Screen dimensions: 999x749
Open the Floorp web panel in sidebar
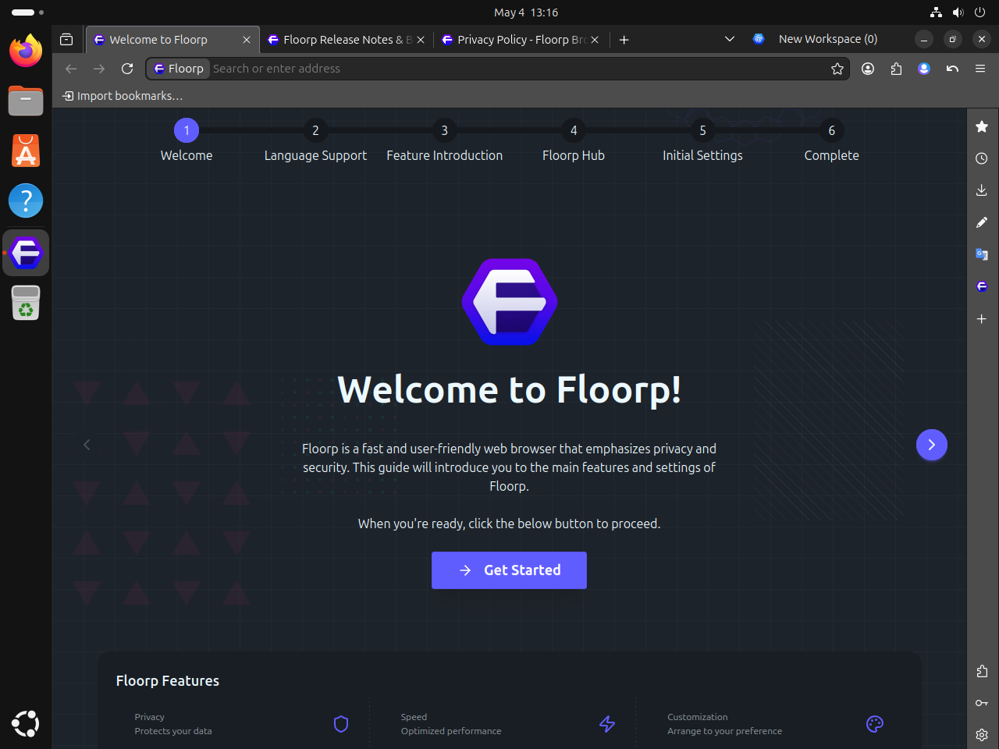pos(982,286)
